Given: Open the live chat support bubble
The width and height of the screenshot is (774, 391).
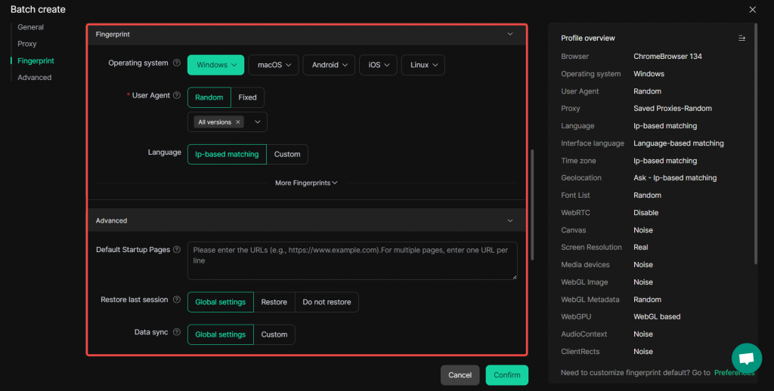Looking at the screenshot, I should (746, 359).
